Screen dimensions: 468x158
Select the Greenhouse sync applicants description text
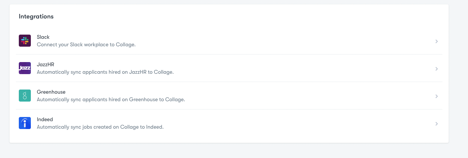tap(111, 99)
